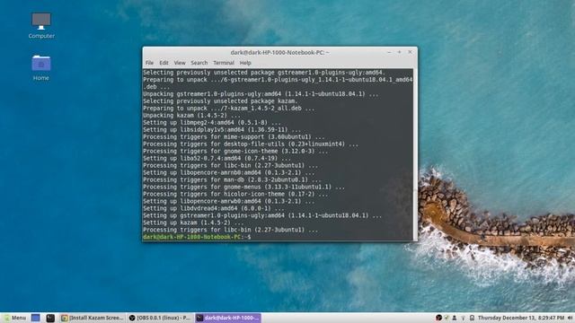Screen dimensions: 575x323
Task: Close the terminal window
Action: pyautogui.click(x=410, y=52)
